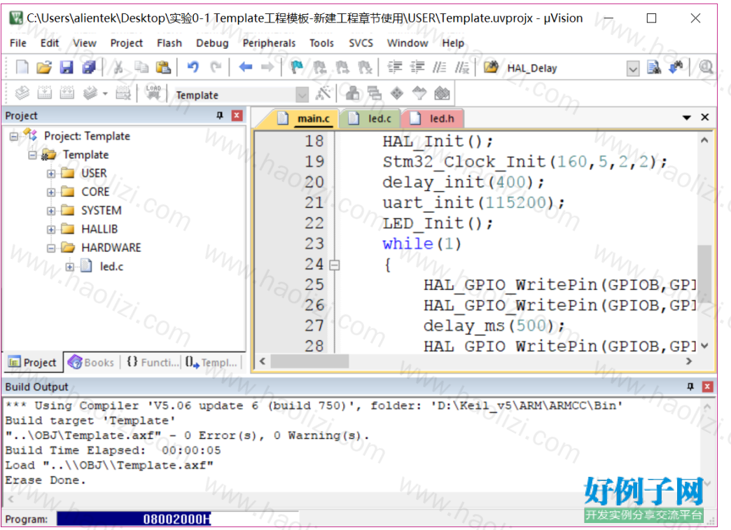Expand the SYSTEM folder
This screenshot has height=530, width=731.
pos(51,211)
